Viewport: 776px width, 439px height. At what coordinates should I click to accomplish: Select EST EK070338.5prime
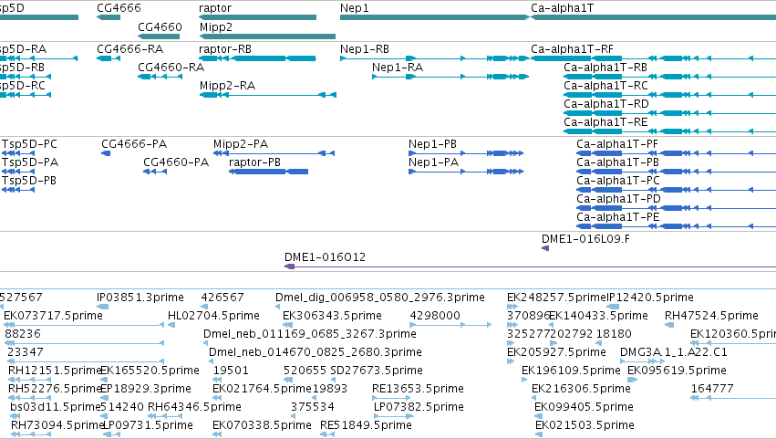(263, 426)
